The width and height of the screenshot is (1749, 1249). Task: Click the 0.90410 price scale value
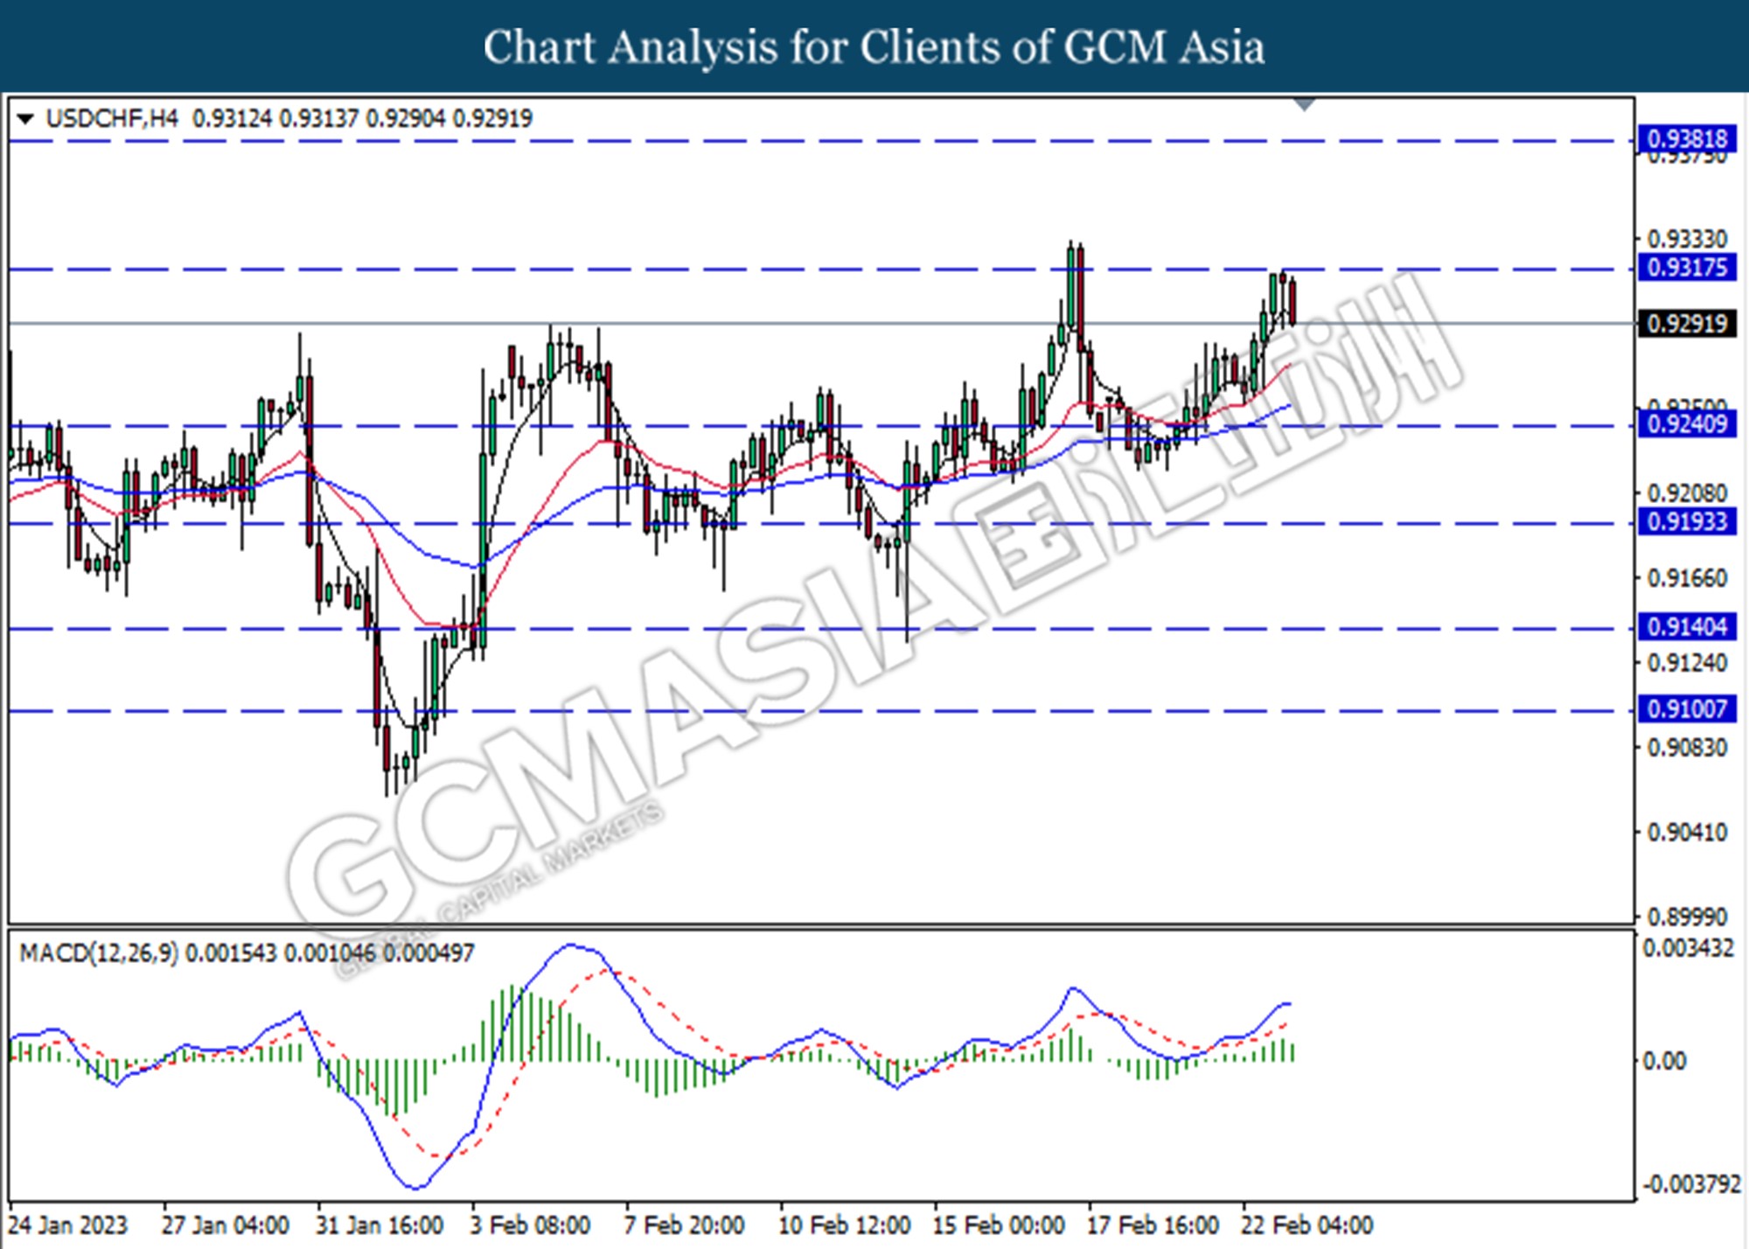pyautogui.click(x=1688, y=832)
